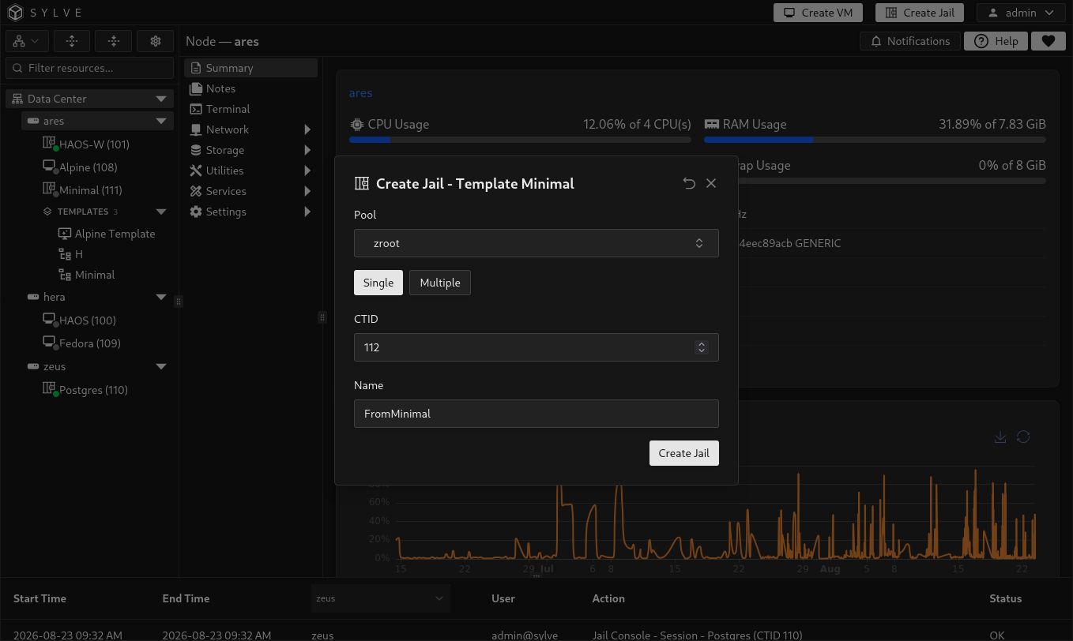Click Create Jail in top bar
This screenshot has height=641, width=1073.
coord(920,13)
